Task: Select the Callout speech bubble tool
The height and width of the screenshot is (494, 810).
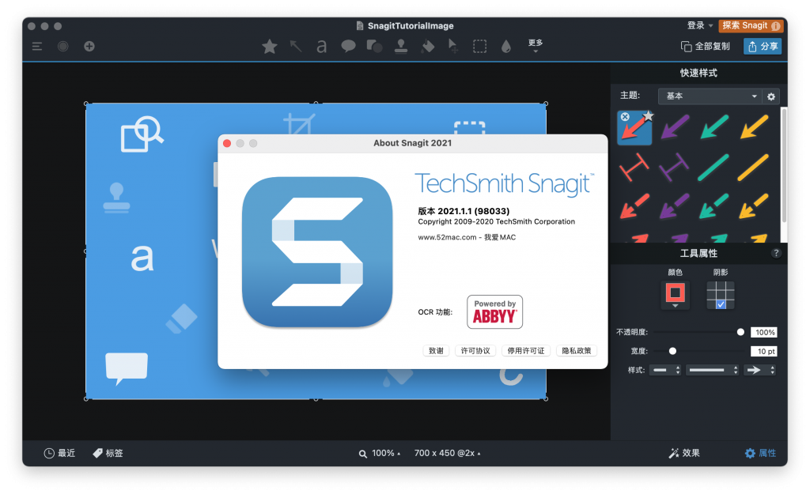Action: pos(348,47)
